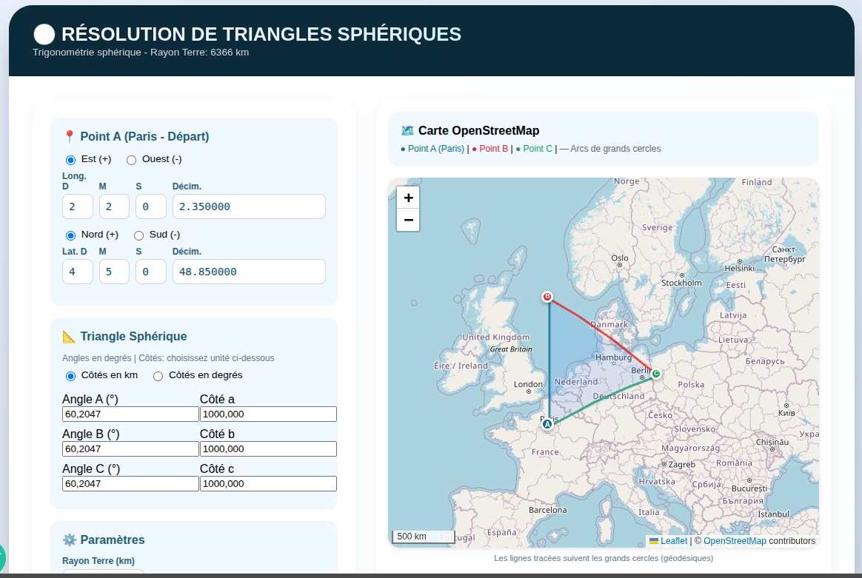Select the Est (+) longitude radio button
The image size is (862, 578).
pyautogui.click(x=71, y=159)
